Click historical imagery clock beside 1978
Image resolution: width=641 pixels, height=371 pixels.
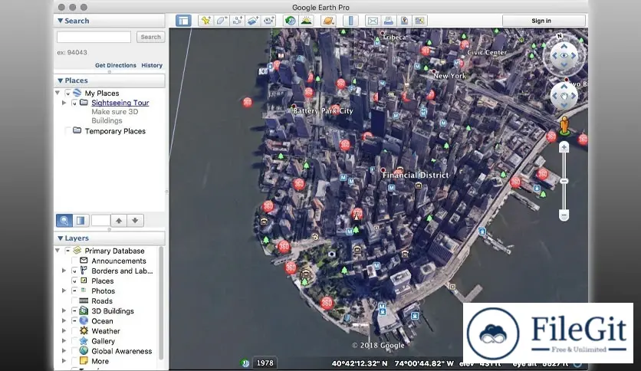[x=245, y=363]
